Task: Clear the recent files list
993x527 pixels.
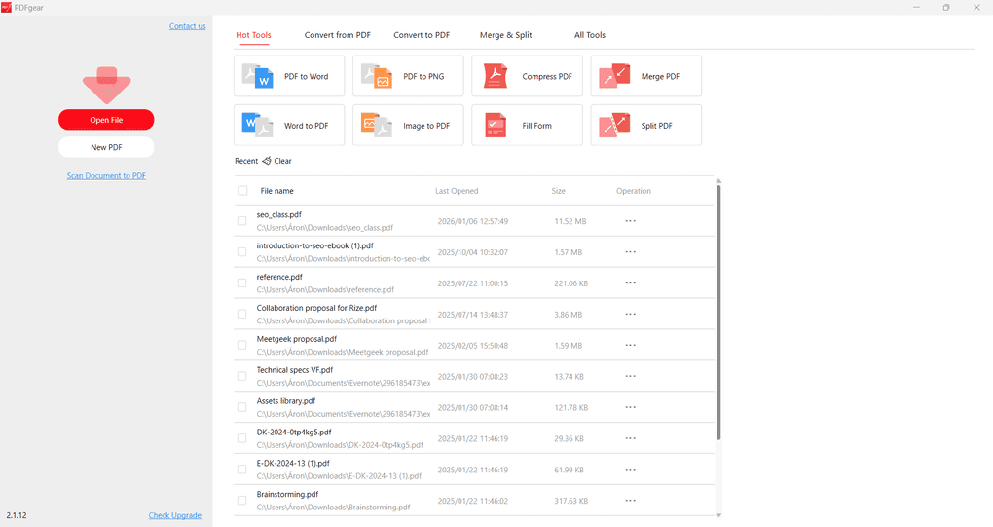Action: tap(277, 161)
